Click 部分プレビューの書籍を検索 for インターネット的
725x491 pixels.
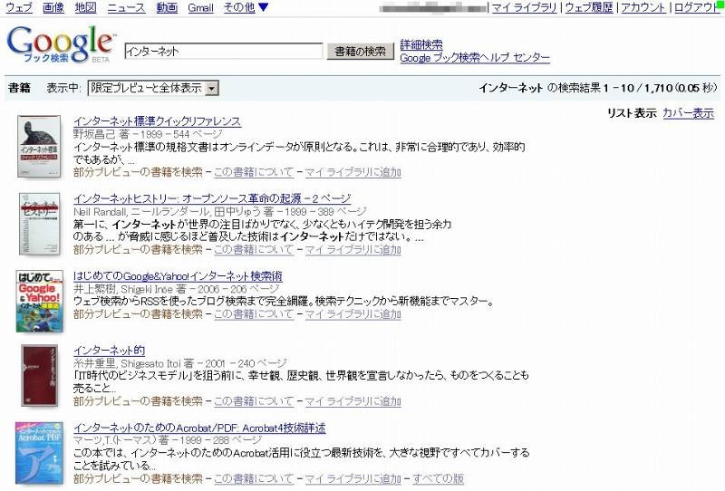[138, 401]
